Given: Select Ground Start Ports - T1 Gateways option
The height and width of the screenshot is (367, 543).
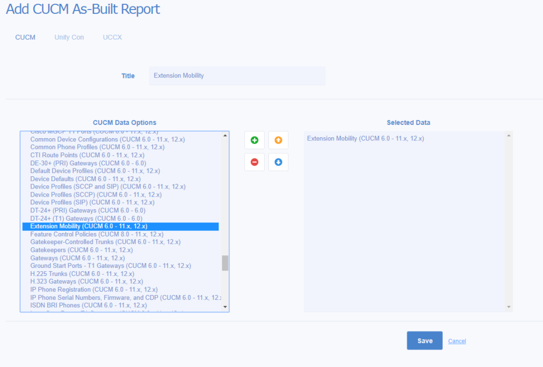Looking at the screenshot, I should click(120, 266).
